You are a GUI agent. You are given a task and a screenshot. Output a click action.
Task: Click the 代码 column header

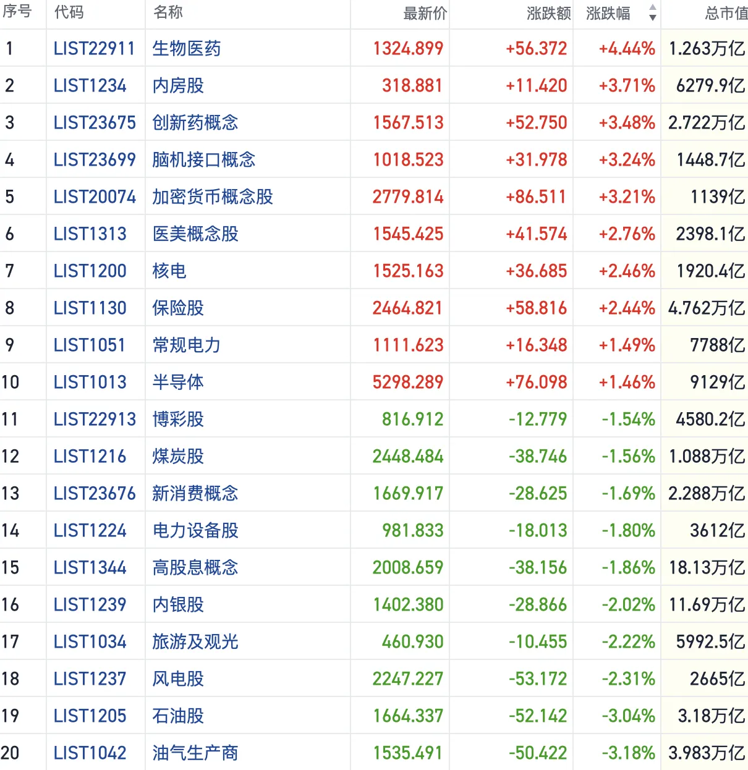click(69, 13)
